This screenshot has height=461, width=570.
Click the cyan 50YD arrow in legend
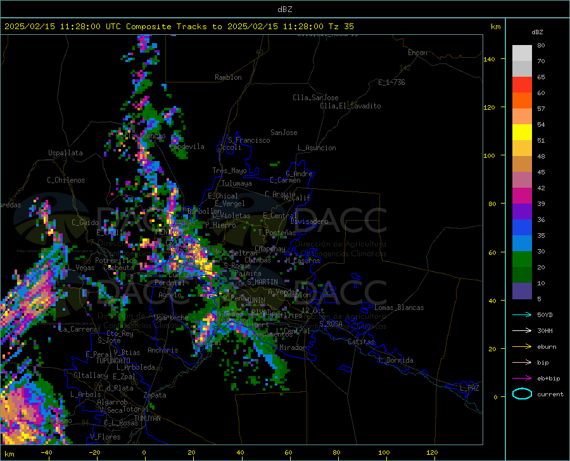click(522, 315)
